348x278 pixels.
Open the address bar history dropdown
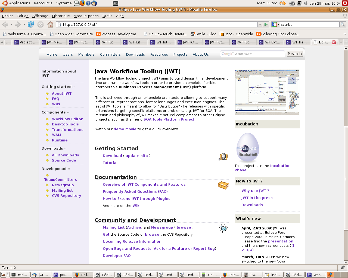(260, 24)
